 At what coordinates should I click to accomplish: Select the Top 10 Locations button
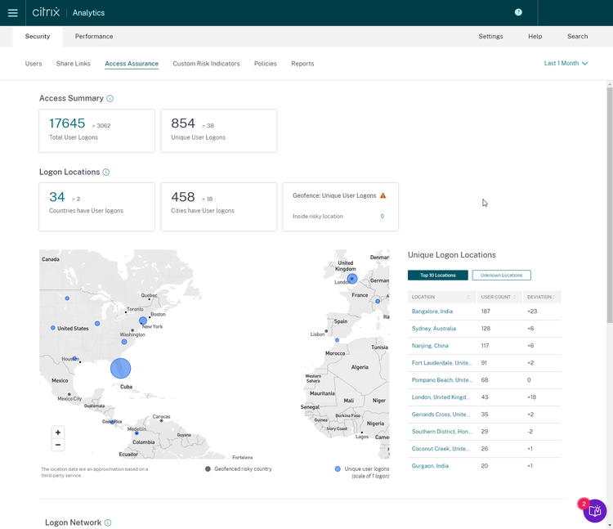pyautogui.click(x=437, y=276)
